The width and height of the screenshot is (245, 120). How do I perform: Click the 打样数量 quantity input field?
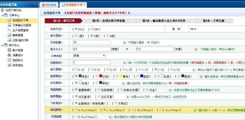point(91,42)
